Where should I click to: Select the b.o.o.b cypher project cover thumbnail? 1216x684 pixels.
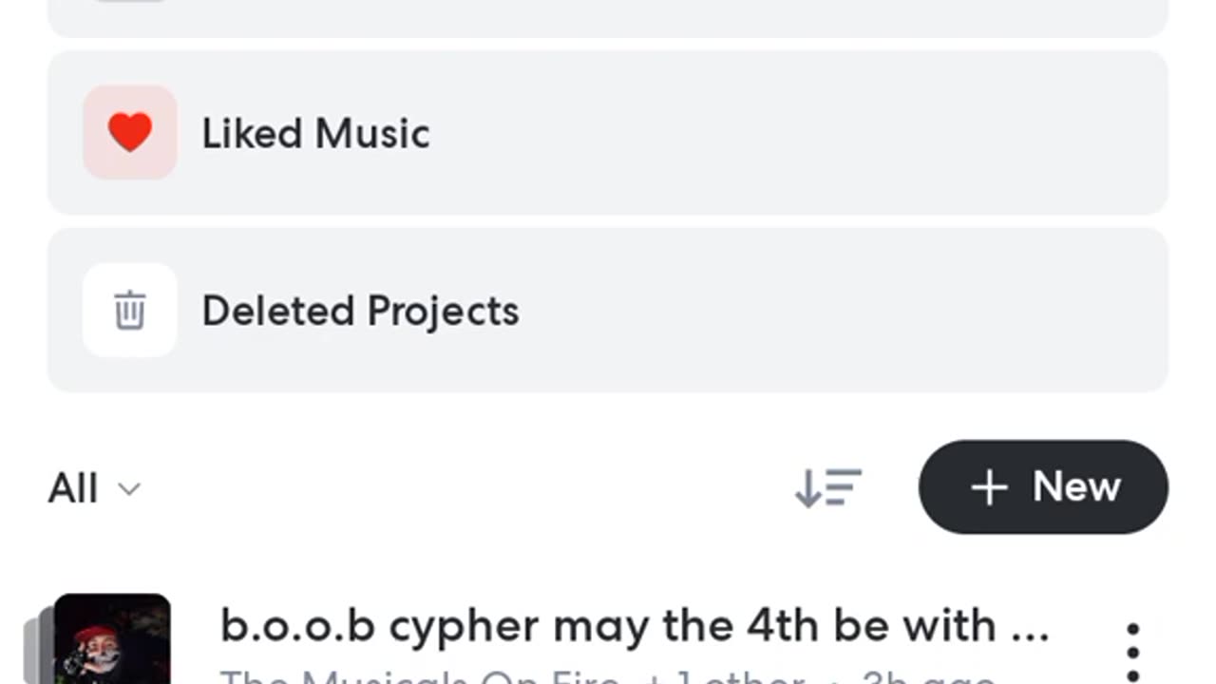click(112, 638)
